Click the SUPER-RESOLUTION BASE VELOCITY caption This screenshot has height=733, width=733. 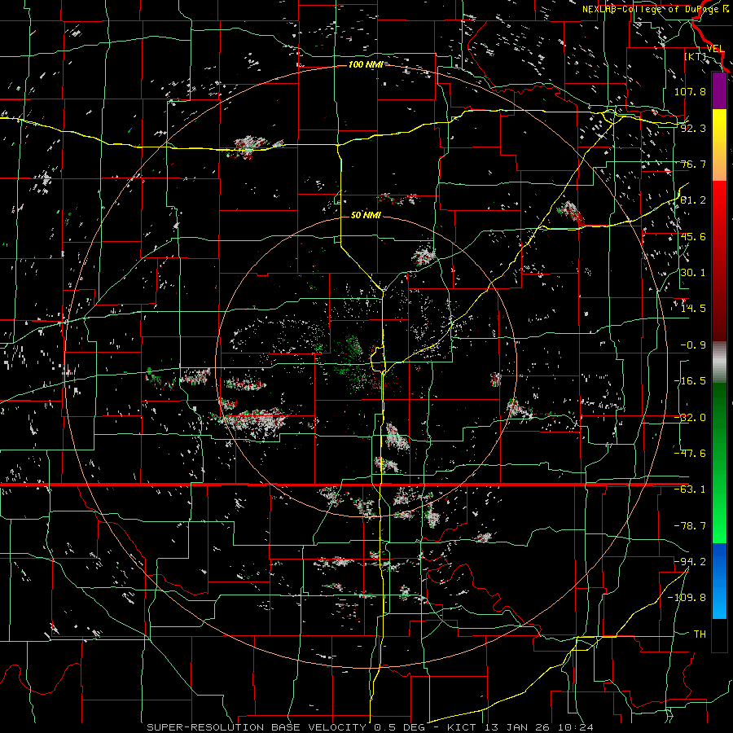(x=258, y=727)
